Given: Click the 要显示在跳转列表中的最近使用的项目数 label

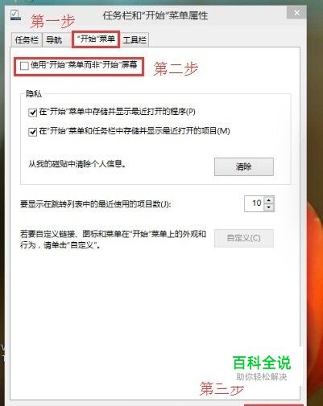Looking at the screenshot, I should point(95,204).
